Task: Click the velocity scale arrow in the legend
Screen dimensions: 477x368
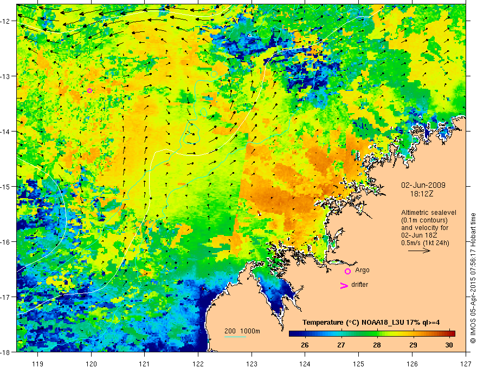Action: point(419,251)
